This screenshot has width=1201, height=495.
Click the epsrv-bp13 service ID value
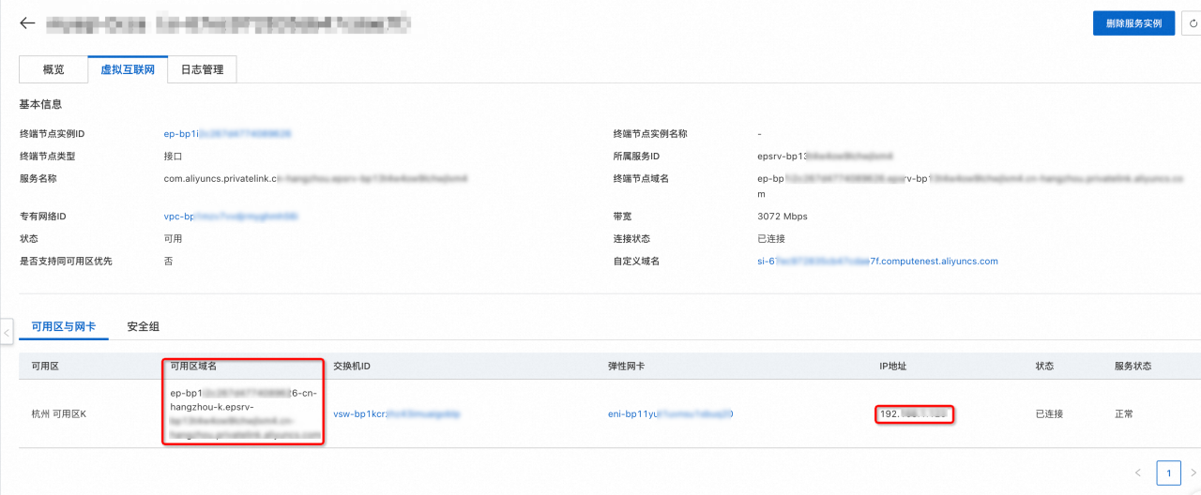pyautogui.click(x=824, y=157)
